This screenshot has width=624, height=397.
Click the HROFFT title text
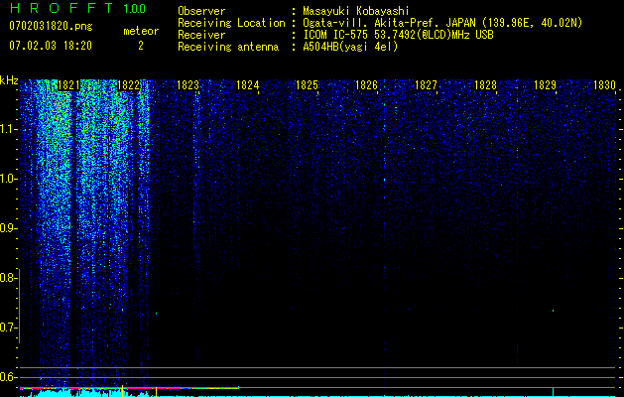[x=62, y=8]
